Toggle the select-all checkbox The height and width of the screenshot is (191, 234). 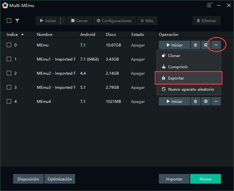9,21
